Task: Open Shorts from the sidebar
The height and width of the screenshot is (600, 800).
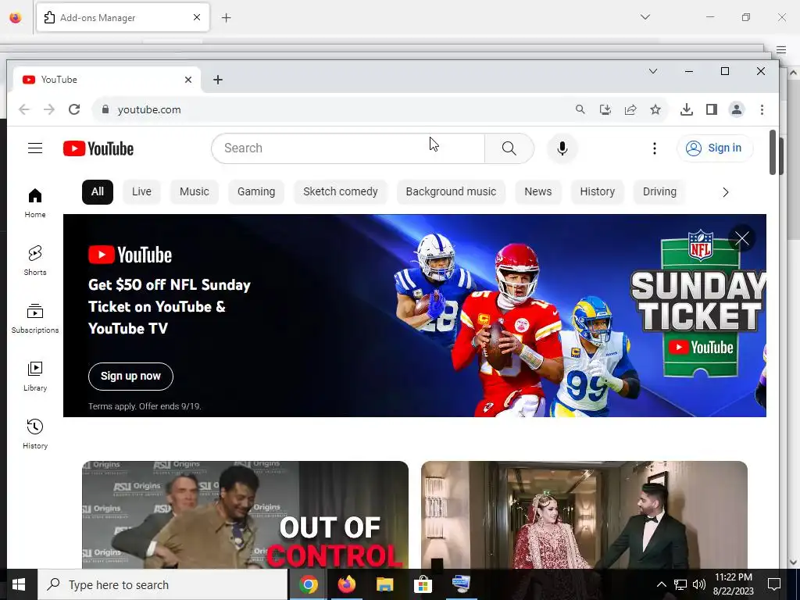Action: click(x=35, y=260)
